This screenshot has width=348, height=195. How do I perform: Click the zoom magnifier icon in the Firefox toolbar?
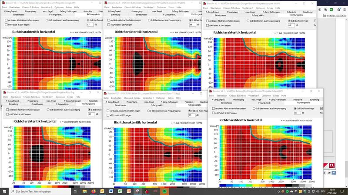point(325,10)
